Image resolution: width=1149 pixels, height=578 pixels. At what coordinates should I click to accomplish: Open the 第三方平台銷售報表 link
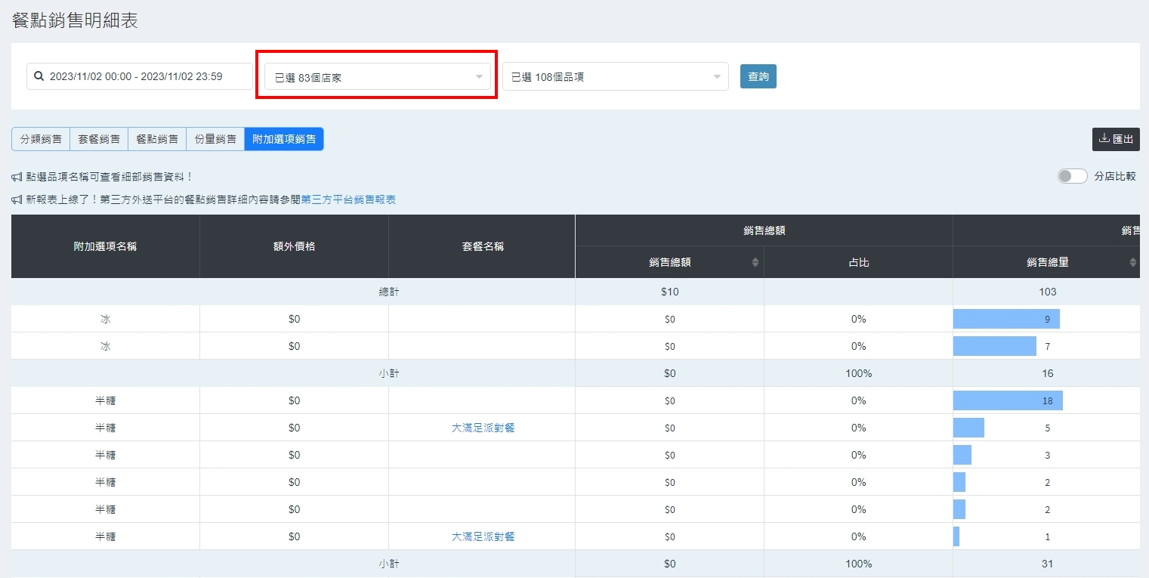tap(348, 199)
